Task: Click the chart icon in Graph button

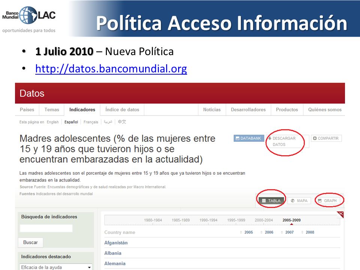Action: coord(319,201)
